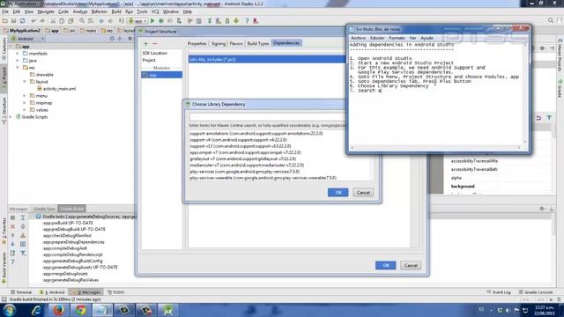
Task: Open the Build menu
Action: coord(116,11)
